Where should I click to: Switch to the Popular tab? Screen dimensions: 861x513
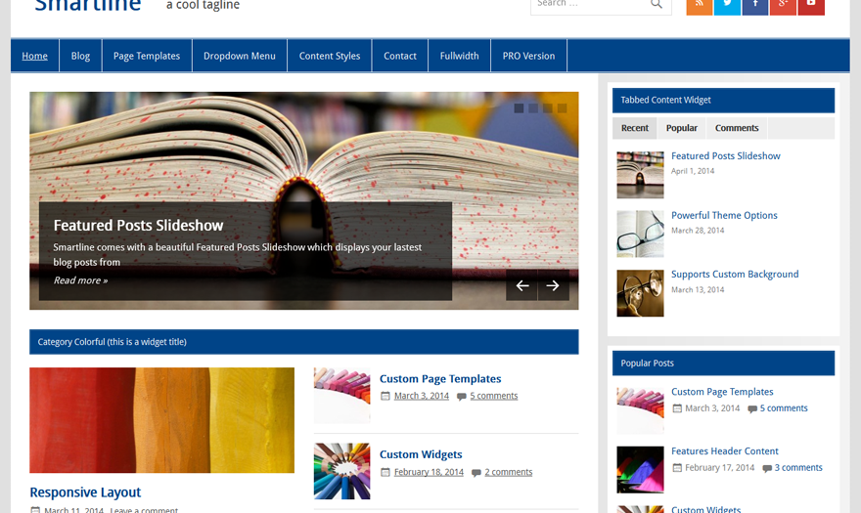[681, 128]
